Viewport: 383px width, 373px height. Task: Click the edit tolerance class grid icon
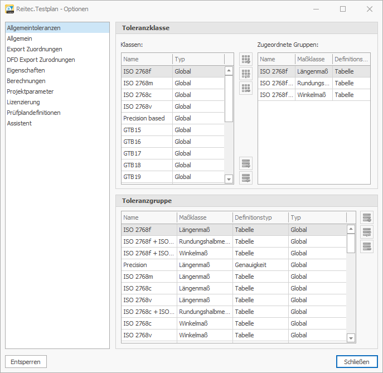tap(245, 74)
